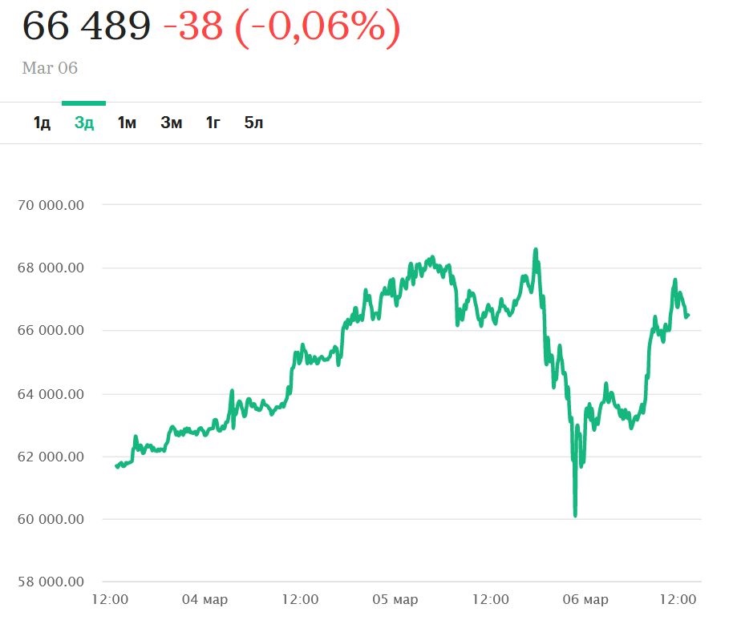
Task: Click the Mar 06 date label
Action: click(50, 68)
